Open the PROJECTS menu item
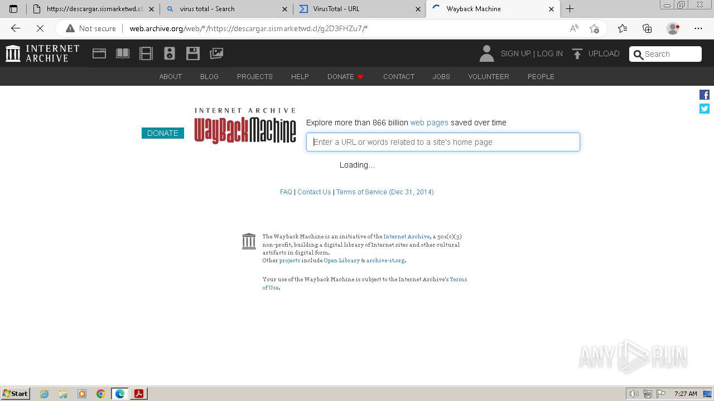This screenshot has height=401, width=714. [x=255, y=76]
